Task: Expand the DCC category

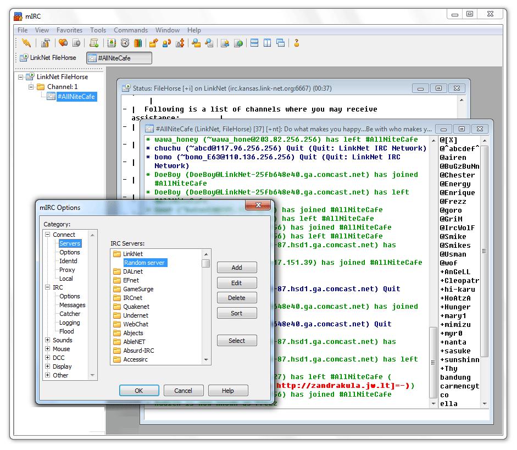Action: (x=47, y=358)
